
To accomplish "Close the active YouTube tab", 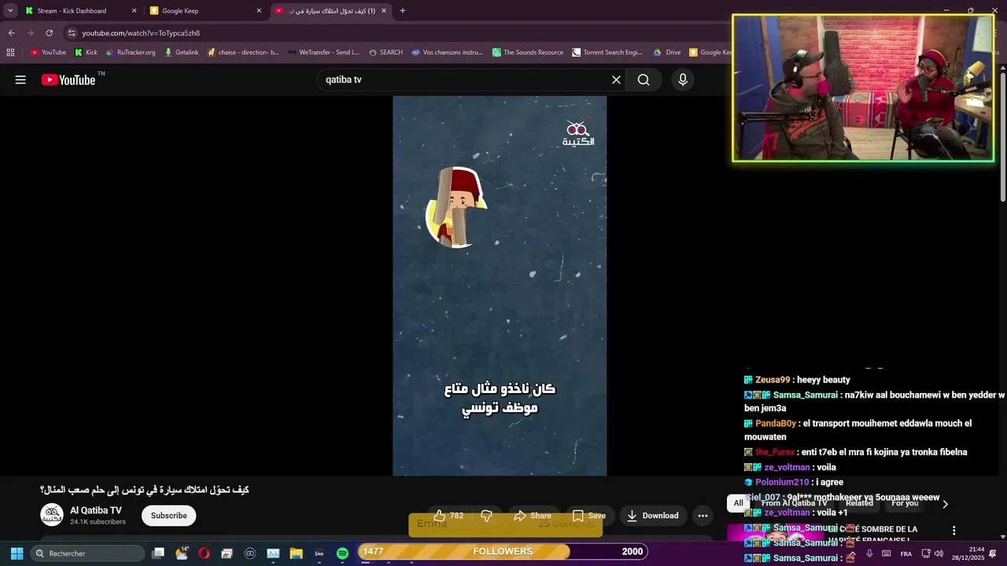I will click(x=384, y=11).
